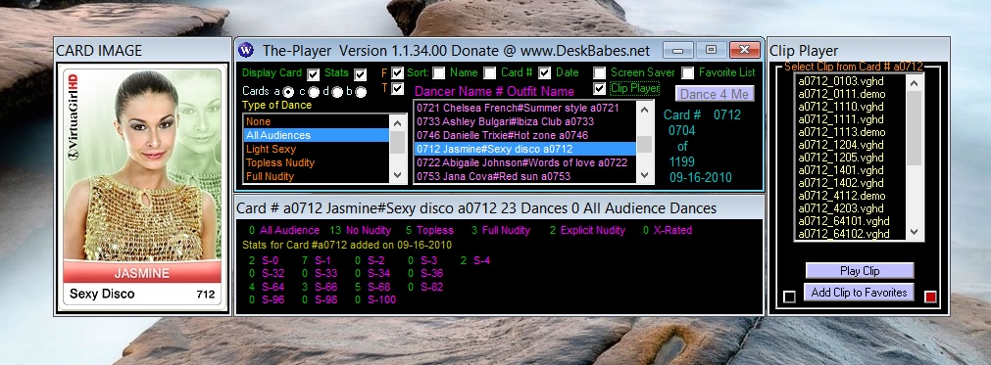Select 0712 Jasmine#Sexy disco entry
Screen dimensions: 991x365
click(524, 149)
